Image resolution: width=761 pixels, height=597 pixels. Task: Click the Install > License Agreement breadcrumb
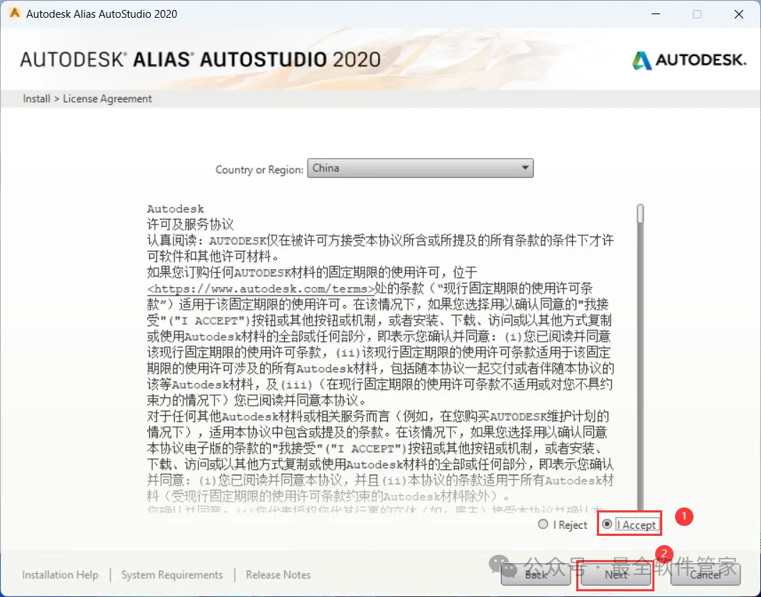point(87,99)
